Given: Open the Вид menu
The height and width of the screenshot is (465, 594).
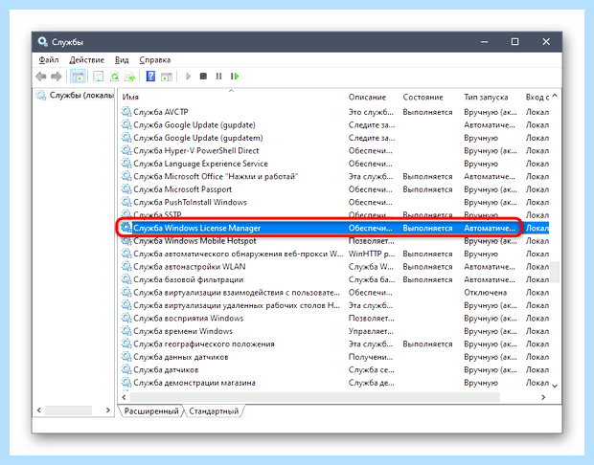Looking at the screenshot, I should point(122,59).
